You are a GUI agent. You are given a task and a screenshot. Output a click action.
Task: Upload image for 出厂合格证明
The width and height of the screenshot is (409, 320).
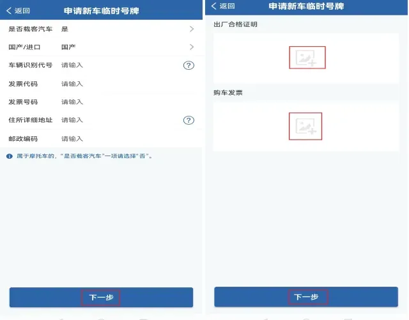coord(307,58)
